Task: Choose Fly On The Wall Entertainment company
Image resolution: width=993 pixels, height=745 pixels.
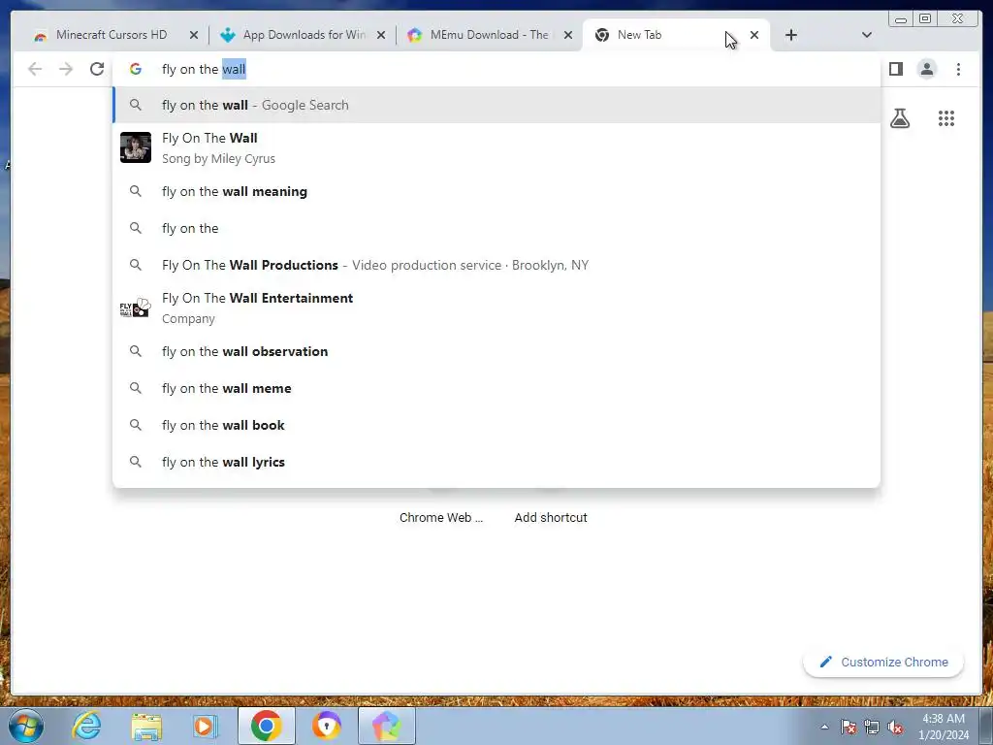Action: 496,308
